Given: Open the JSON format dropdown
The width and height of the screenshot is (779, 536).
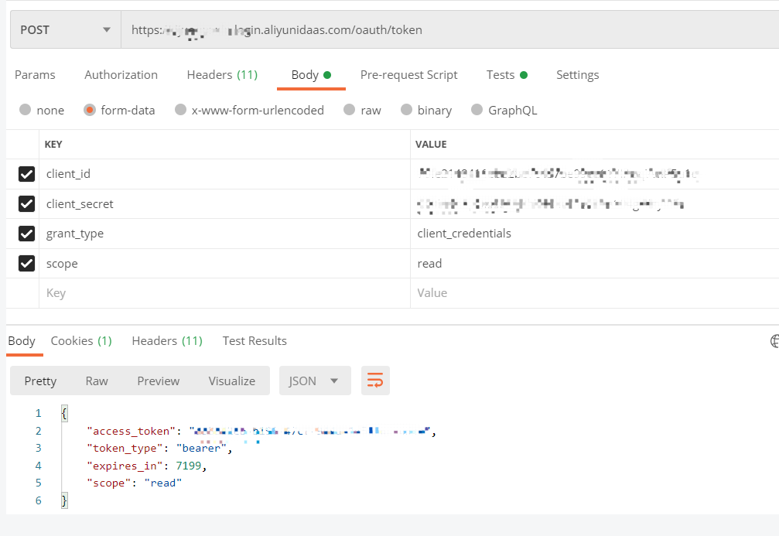Looking at the screenshot, I should tap(315, 381).
